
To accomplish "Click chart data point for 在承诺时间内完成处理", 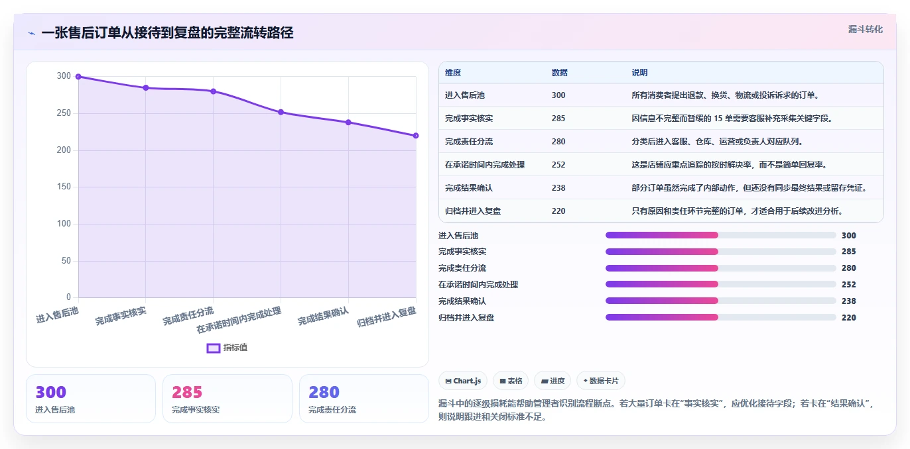I will 281,112.
